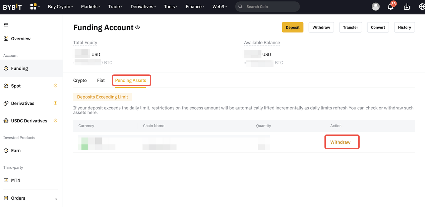Click the notification bell icon

[390, 7]
